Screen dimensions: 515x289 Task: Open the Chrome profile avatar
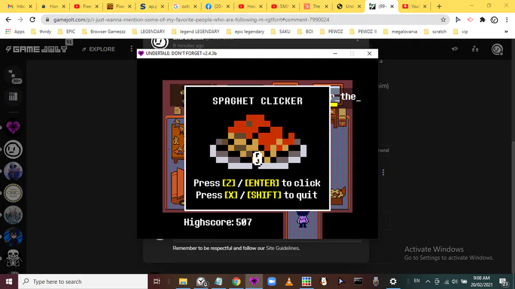494,19
